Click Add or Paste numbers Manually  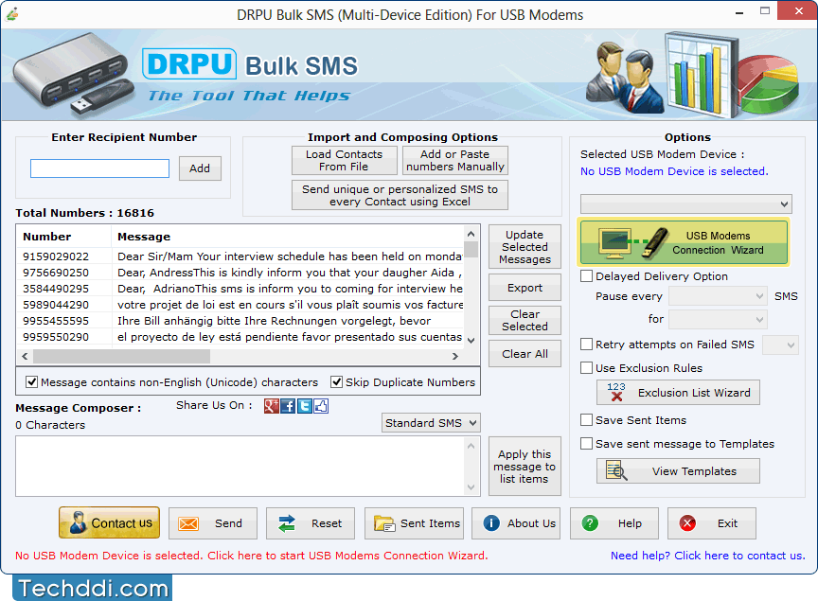click(x=454, y=160)
